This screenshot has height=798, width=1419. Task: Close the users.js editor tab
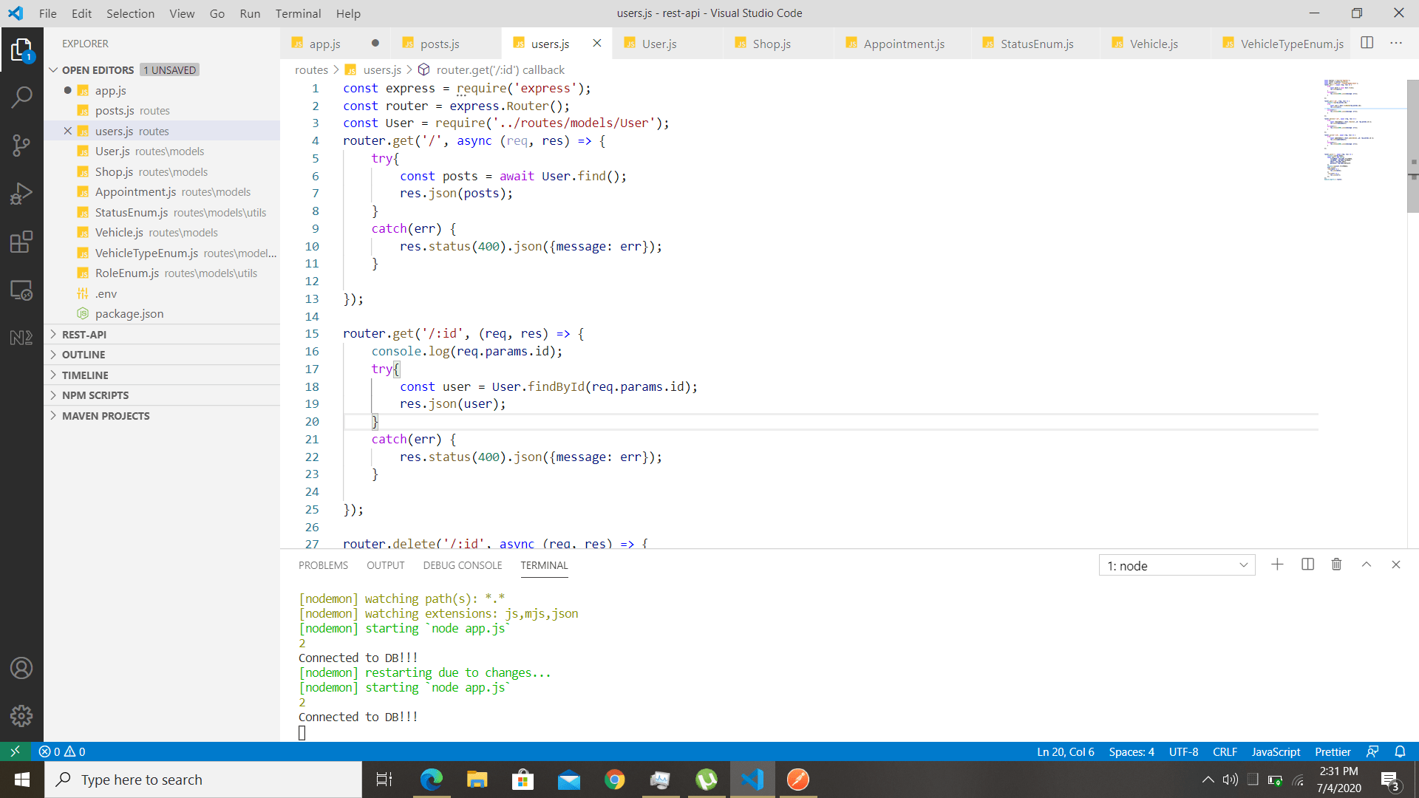pyautogui.click(x=597, y=43)
